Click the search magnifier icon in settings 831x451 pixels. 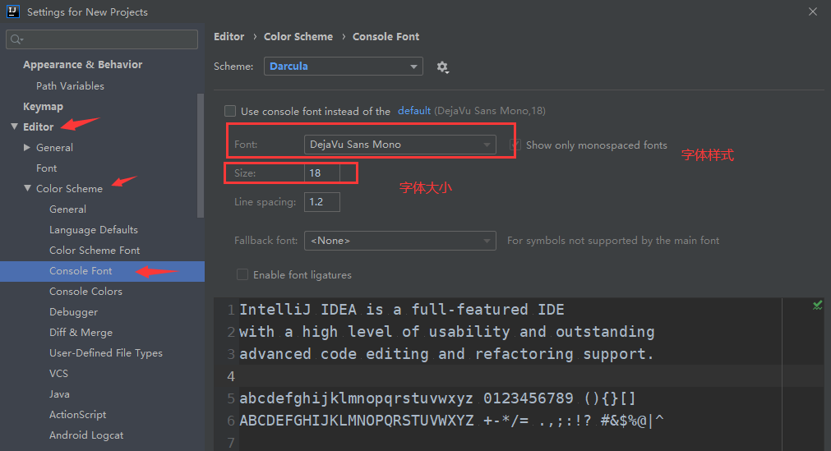[x=16, y=39]
